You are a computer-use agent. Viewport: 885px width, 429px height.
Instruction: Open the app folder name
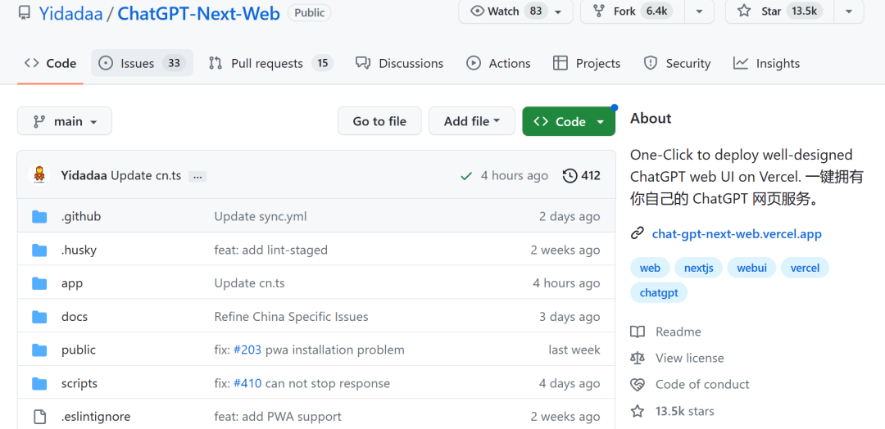click(71, 283)
